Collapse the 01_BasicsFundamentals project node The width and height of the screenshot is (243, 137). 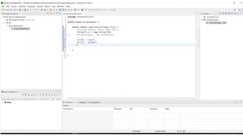click(x=2, y=17)
